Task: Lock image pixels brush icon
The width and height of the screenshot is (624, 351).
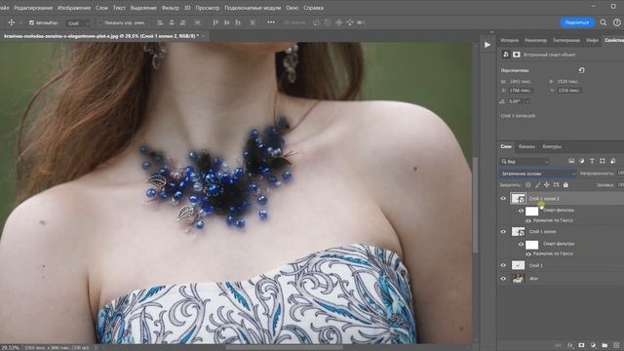Action: (537, 184)
